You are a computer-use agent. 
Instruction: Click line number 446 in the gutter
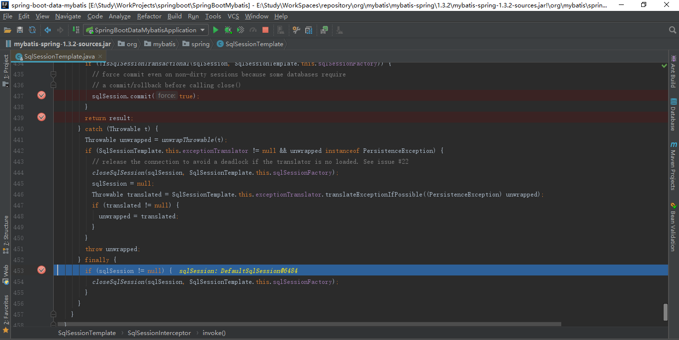point(18,195)
